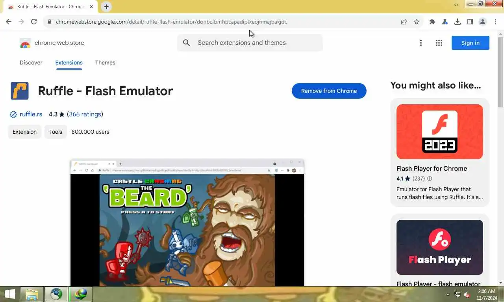Go back to the previous page

pyautogui.click(x=9, y=22)
